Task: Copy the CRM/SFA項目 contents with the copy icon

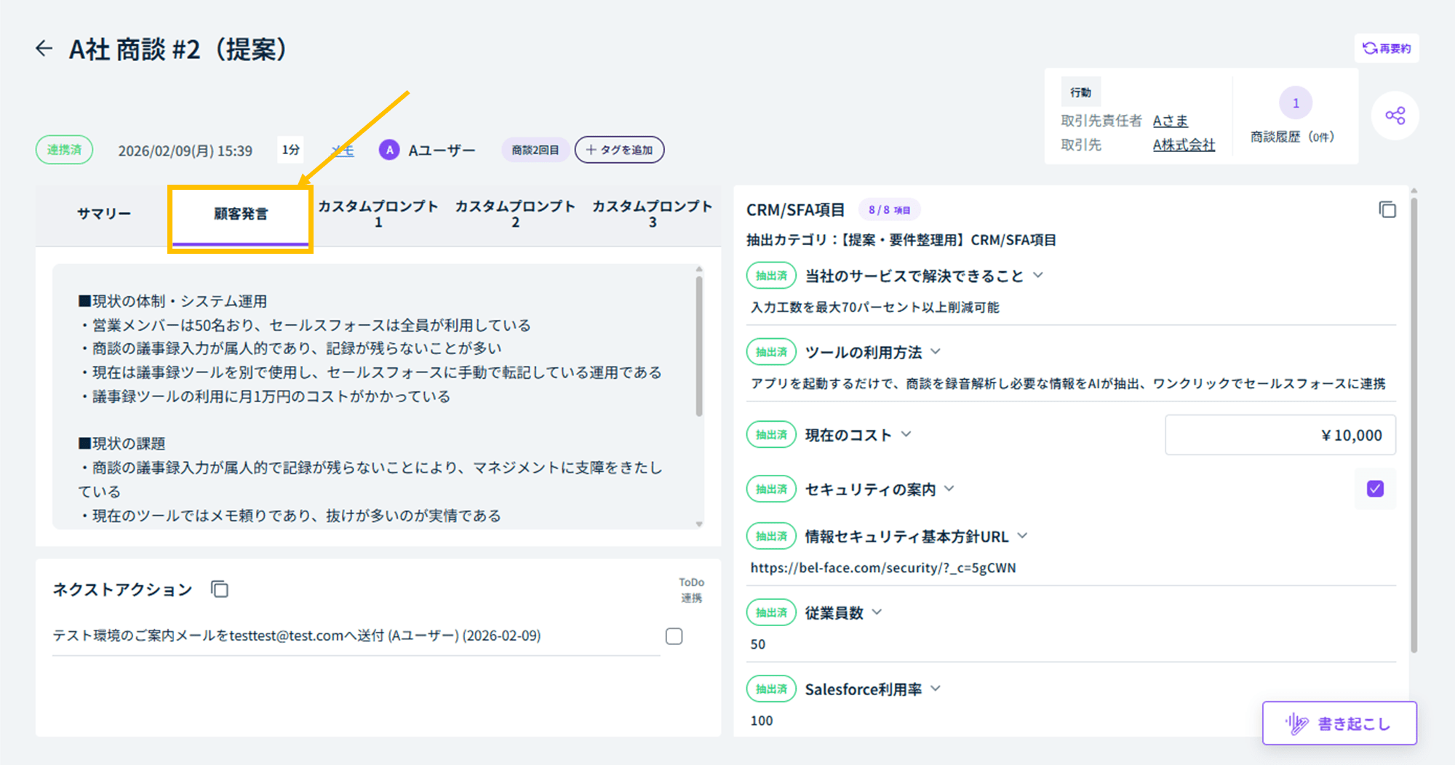Action: (x=1387, y=210)
